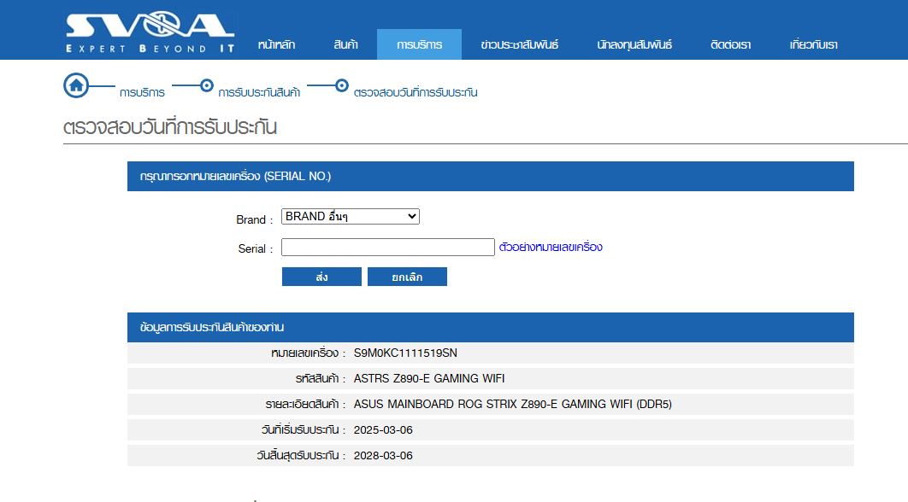Open the ตัวอย่างหมายเลขเครื่อง example link
Screen dimensions: 908x502
tap(551, 248)
